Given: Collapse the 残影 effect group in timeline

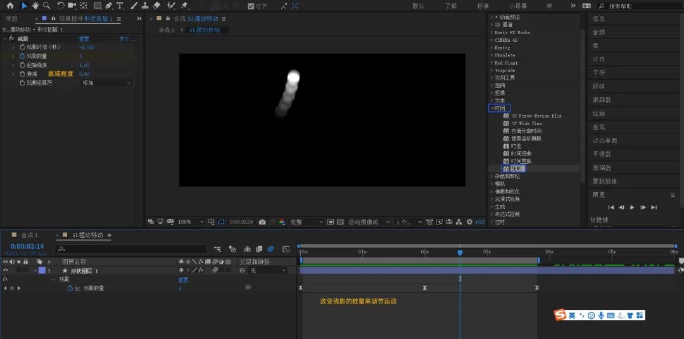Looking at the screenshot, I should pos(53,280).
